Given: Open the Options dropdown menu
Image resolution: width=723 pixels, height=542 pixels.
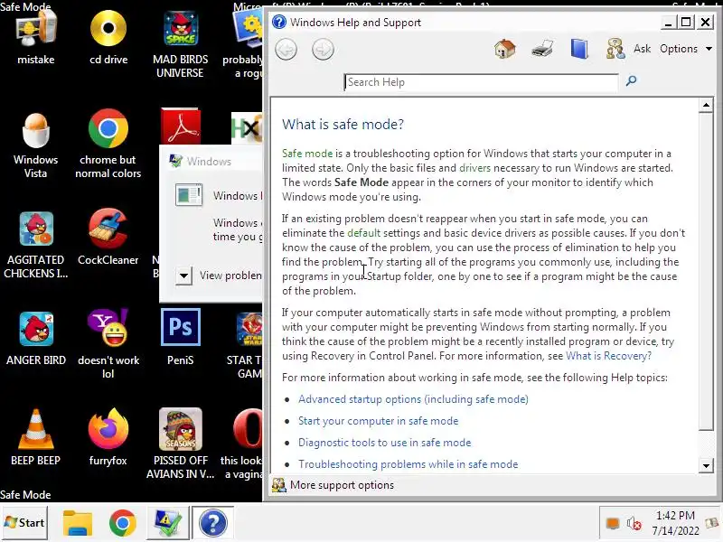Looking at the screenshot, I should pos(686,49).
